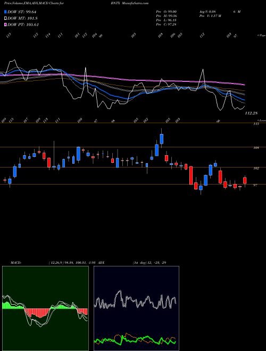The height and width of the screenshot is (351, 266).
Task: Click the long red candlestick dropping to 97
Action: [191, 175]
